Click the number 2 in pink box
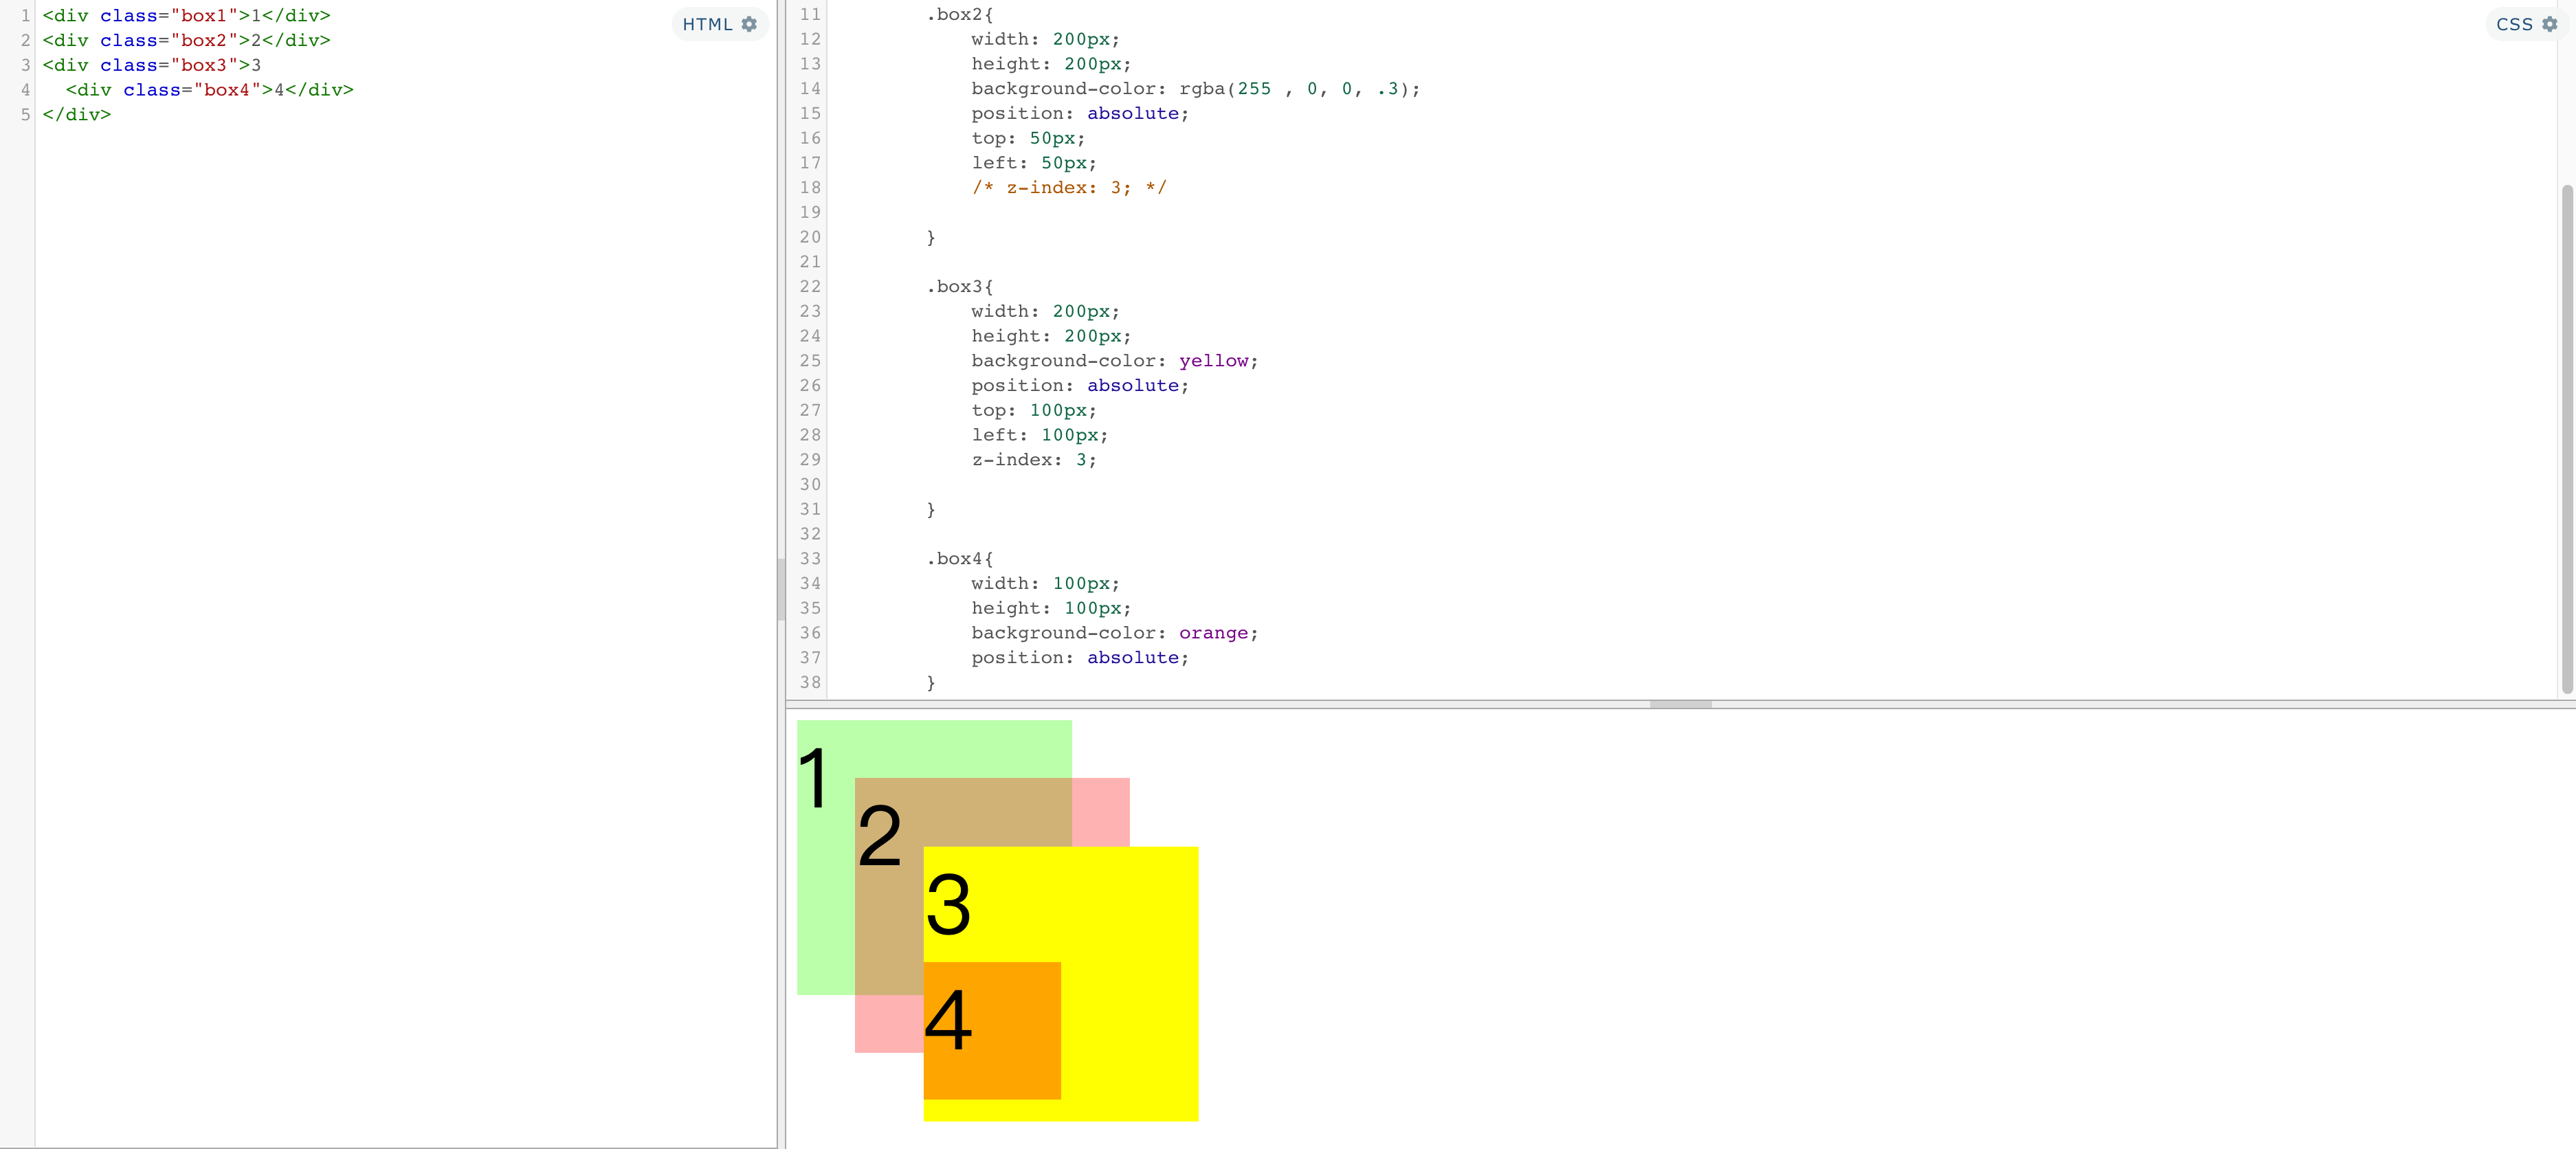The image size is (2576, 1149). click(x=880, y=836)
